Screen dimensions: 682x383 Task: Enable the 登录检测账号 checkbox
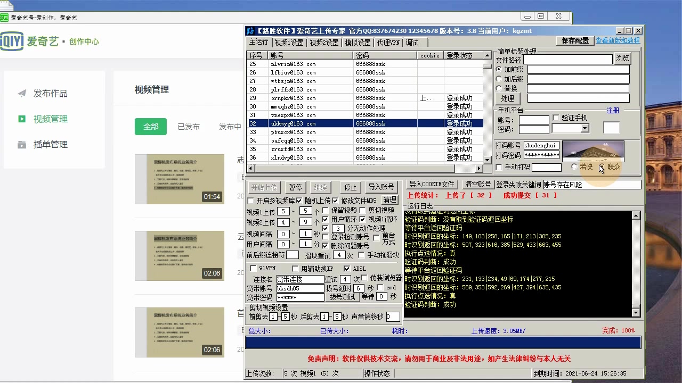point(326,237)
